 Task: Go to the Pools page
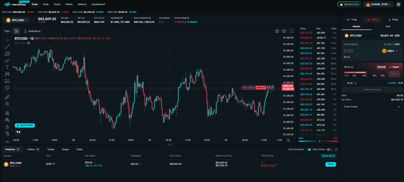click(x=46, y=4)
